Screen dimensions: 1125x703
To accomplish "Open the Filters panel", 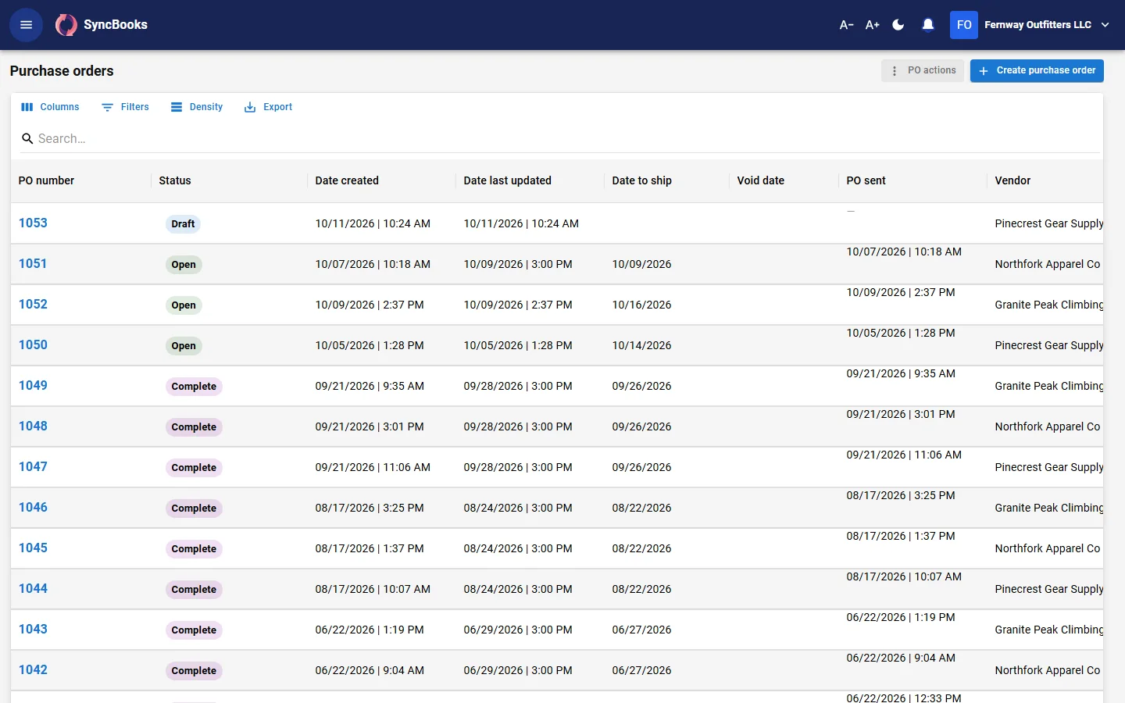I will click(x=125, y=107).
